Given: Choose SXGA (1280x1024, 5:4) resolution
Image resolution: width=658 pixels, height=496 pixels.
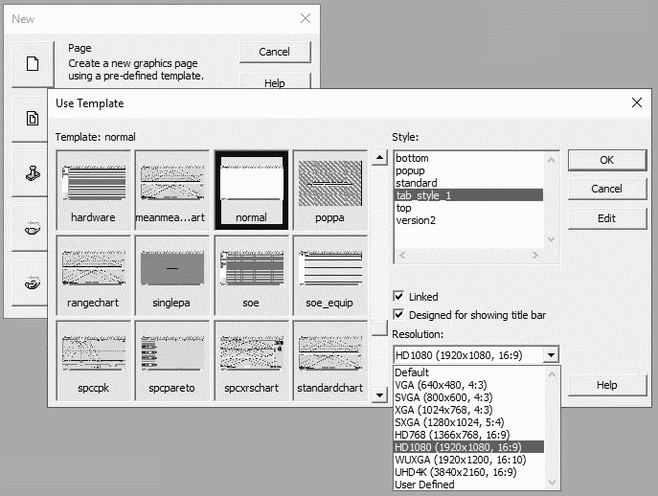Looking at the screenshot, I should [x=468, y=422].
